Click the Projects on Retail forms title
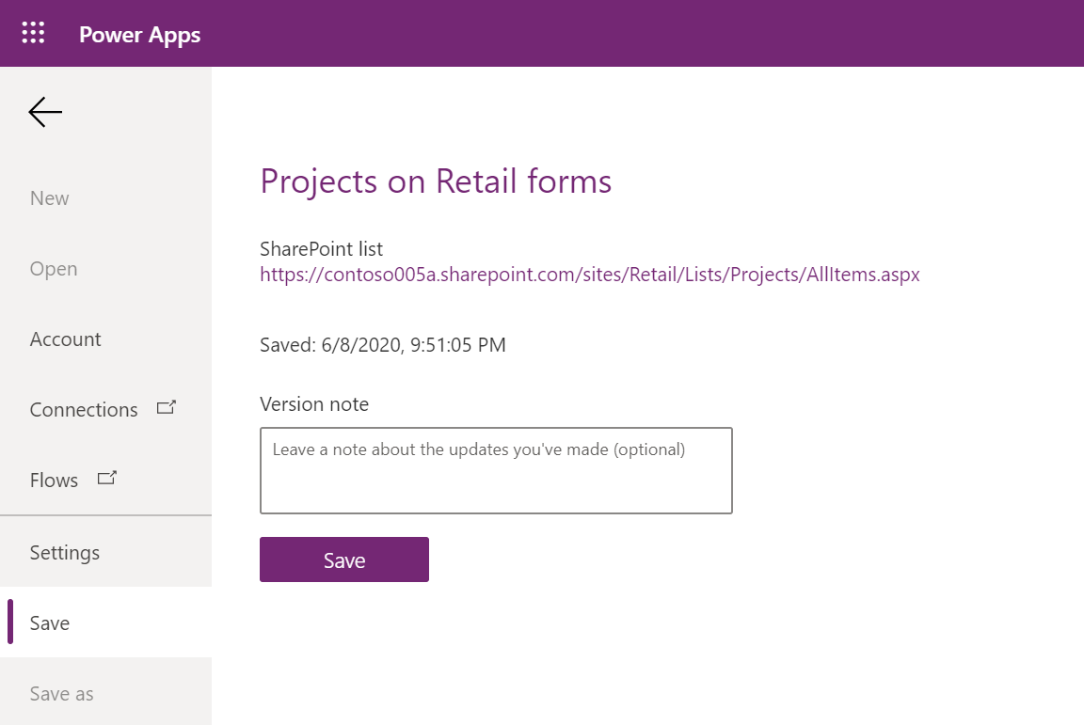The image size is (1084, 725). coord(435,181)
